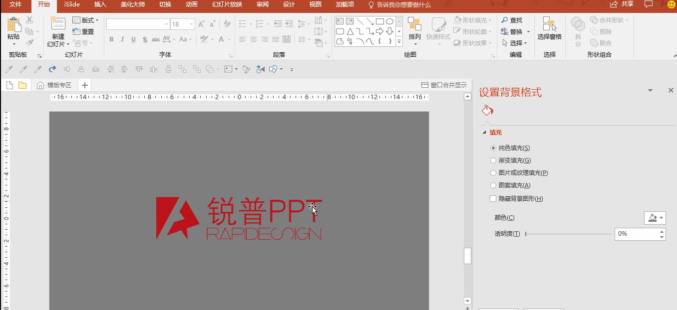Screen dimensions: 677x310
Task: Click the Paste (粘贴) clipboard icon
Action: (13, 24)
